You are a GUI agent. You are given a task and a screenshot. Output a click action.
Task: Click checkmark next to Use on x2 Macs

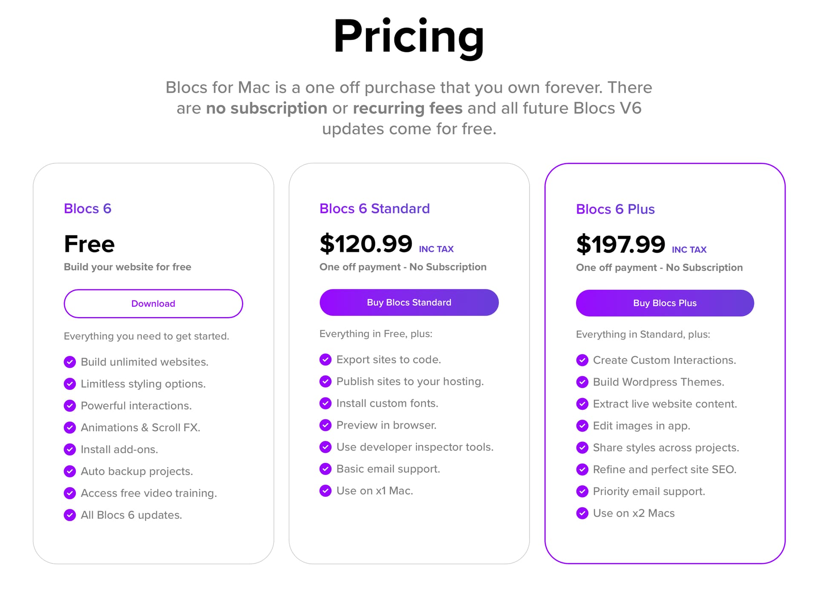click(x=582, y=513)
